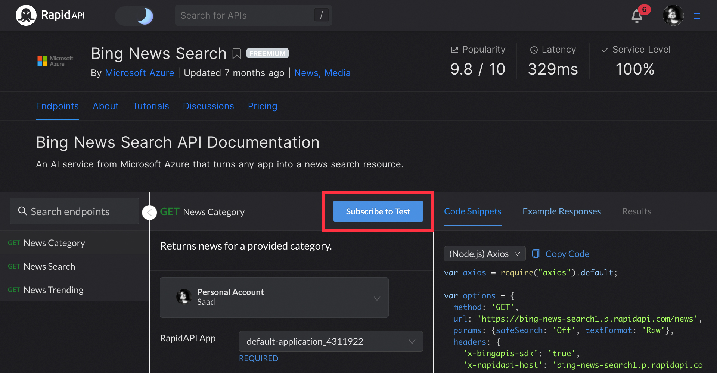Open the Microsoft Azure provider link
This screenshot has width=717, height=373.
(140, 73)
